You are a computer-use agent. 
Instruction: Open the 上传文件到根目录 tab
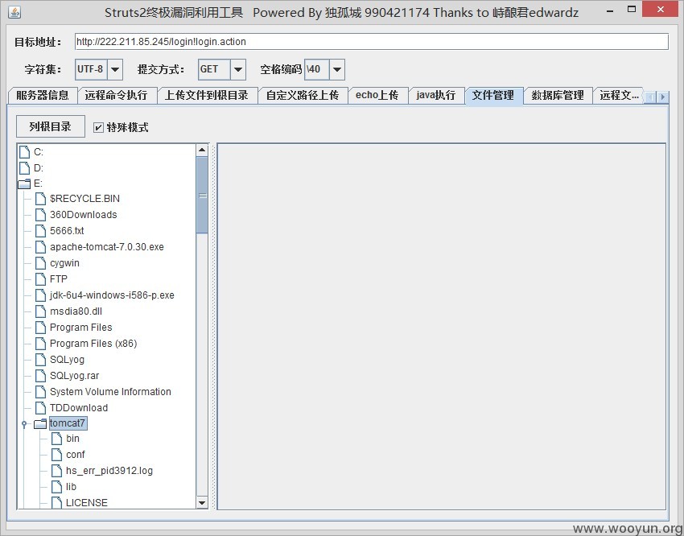[207, 95]
